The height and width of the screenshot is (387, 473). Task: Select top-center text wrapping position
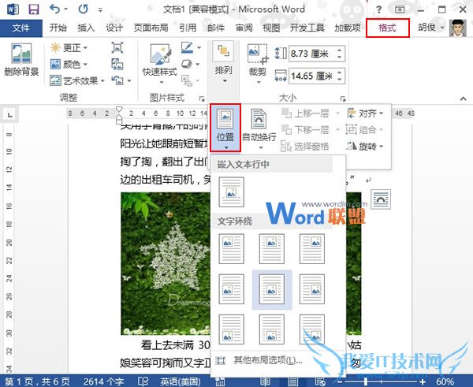[272, 248]
